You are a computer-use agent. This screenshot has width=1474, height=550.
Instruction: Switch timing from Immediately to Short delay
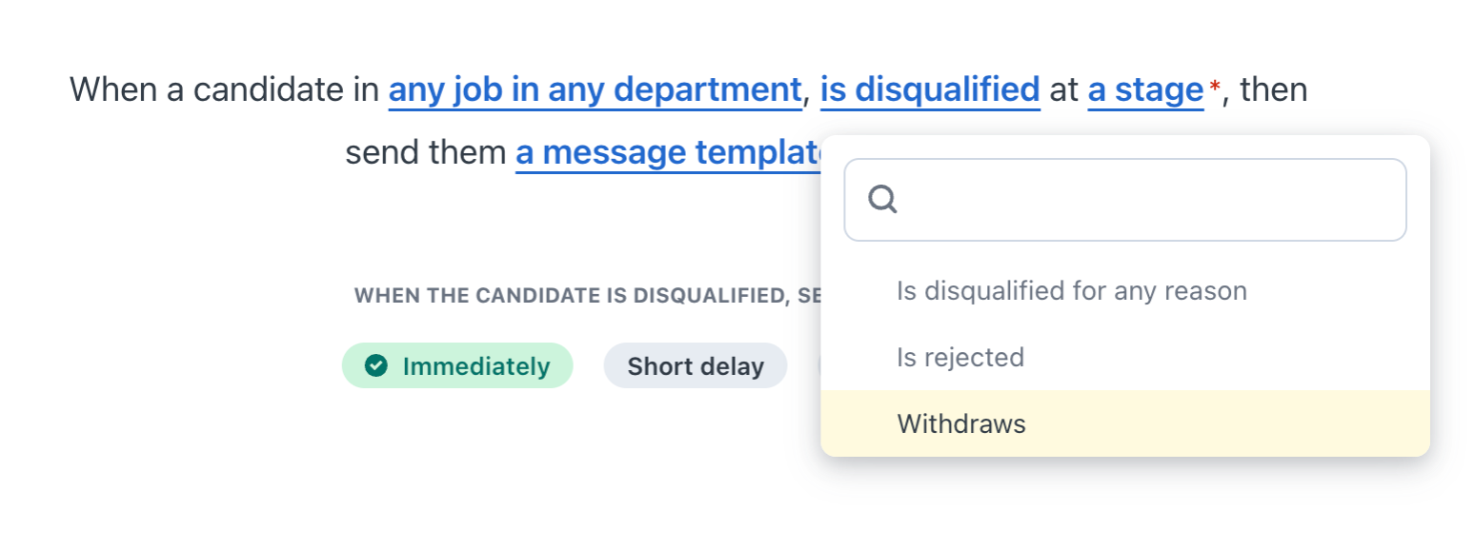(x=696, y=365)
